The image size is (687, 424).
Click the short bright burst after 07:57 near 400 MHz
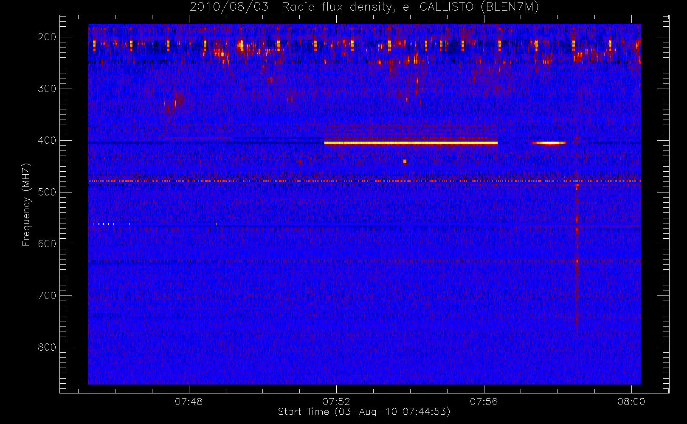click(549, 143)
